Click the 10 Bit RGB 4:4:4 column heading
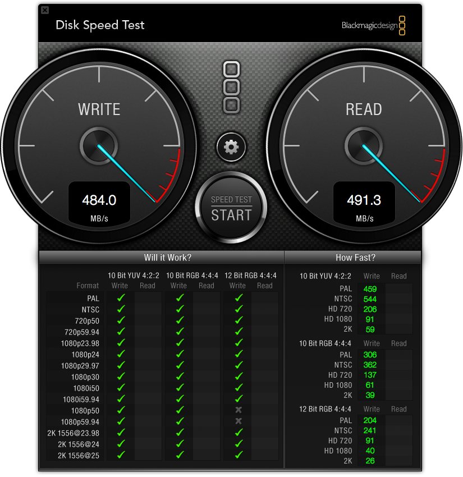The height and width of the screenshot is (477, 463). 192,276
